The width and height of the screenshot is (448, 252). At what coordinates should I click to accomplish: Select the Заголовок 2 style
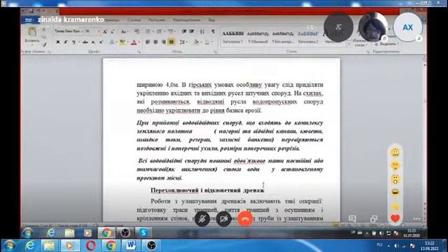point(308,37)
